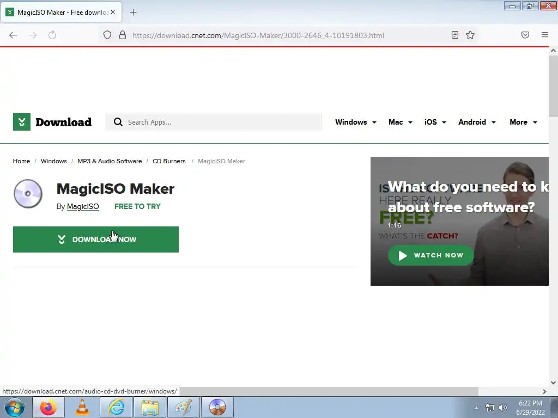Open Windows Explorer folder taskbar icon

[x=150, y=407]
